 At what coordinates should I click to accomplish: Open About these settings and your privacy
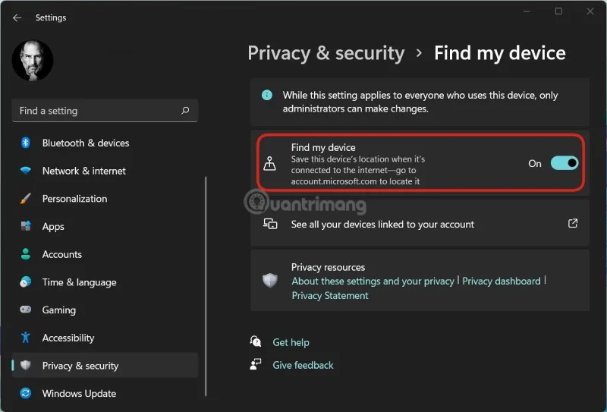(373, 281)
